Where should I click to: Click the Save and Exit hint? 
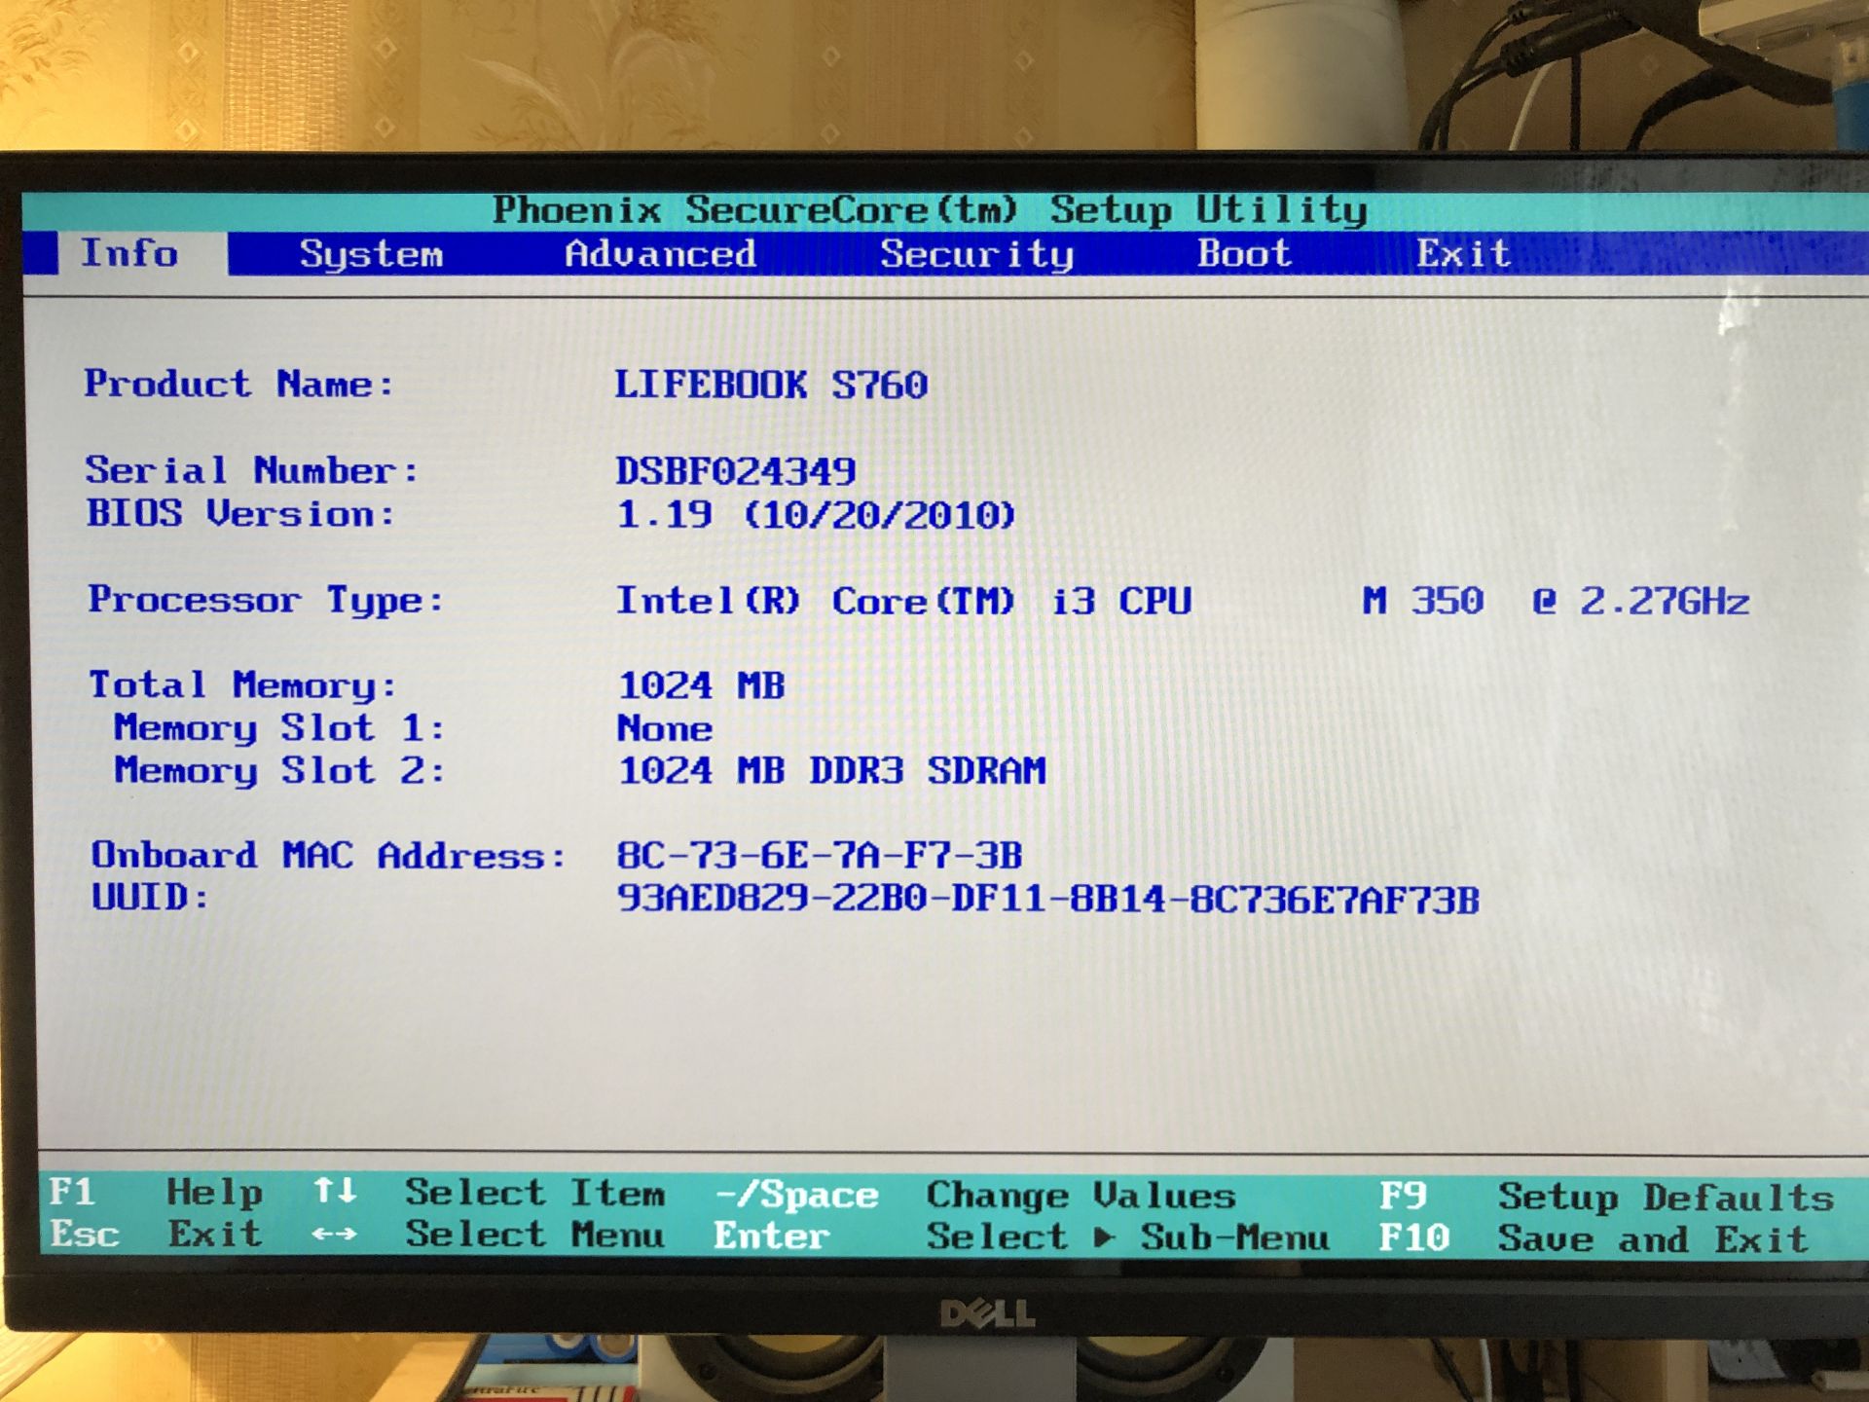click(1653, 1238)
